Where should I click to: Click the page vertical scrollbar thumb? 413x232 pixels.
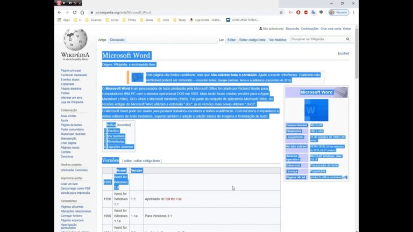(357, 53)
